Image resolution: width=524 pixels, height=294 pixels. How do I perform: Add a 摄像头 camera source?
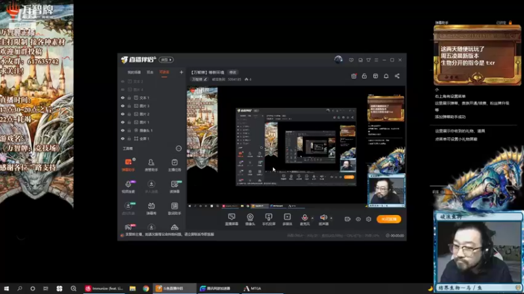[x=250, y=220]
